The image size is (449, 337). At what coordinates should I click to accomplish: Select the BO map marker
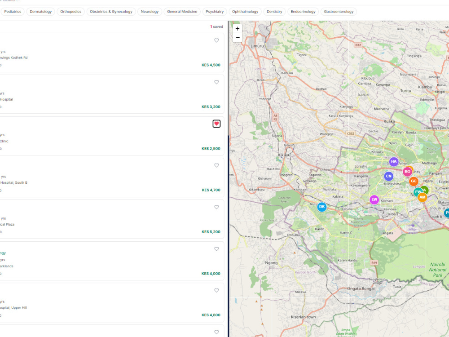click(x=407, y=172)
